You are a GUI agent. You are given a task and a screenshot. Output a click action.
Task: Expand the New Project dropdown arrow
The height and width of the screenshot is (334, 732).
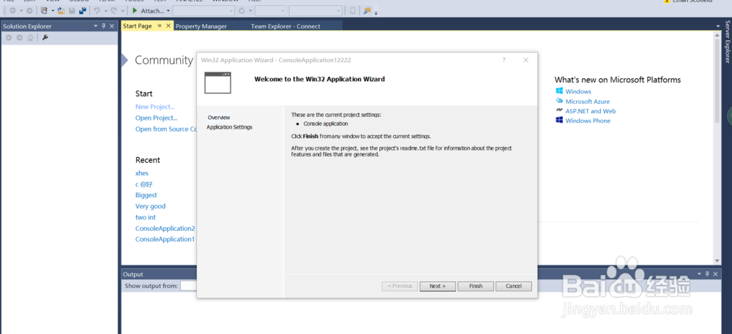[x=53, y=11]
